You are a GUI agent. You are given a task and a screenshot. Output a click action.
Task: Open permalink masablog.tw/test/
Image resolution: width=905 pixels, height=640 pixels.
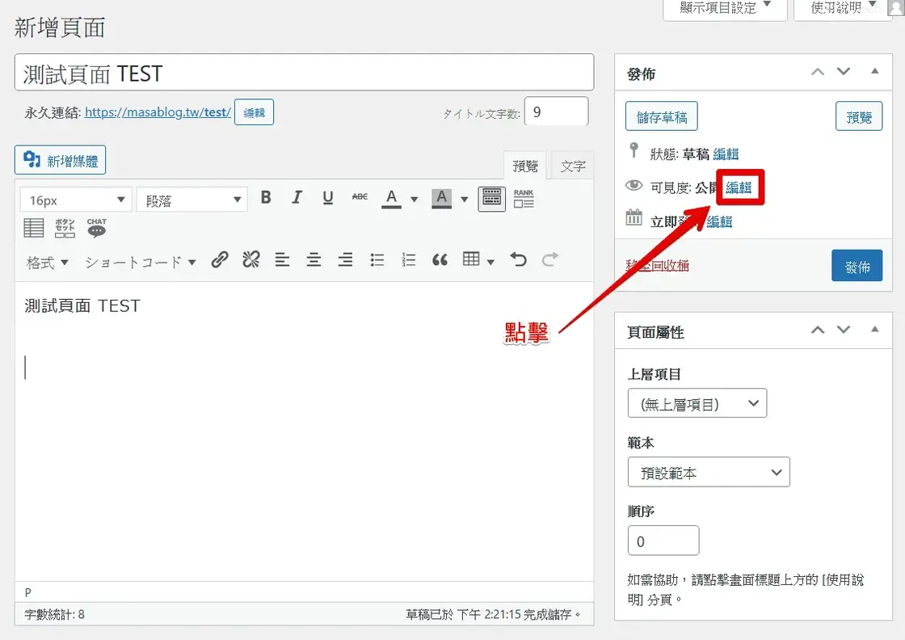pos(158,112)
